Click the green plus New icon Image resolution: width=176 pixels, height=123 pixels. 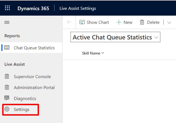pos(119,22)
